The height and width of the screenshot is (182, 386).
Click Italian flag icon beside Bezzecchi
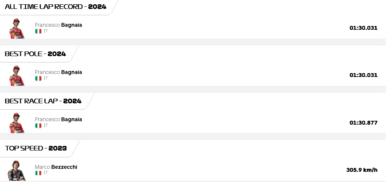[x=38, y=173]
